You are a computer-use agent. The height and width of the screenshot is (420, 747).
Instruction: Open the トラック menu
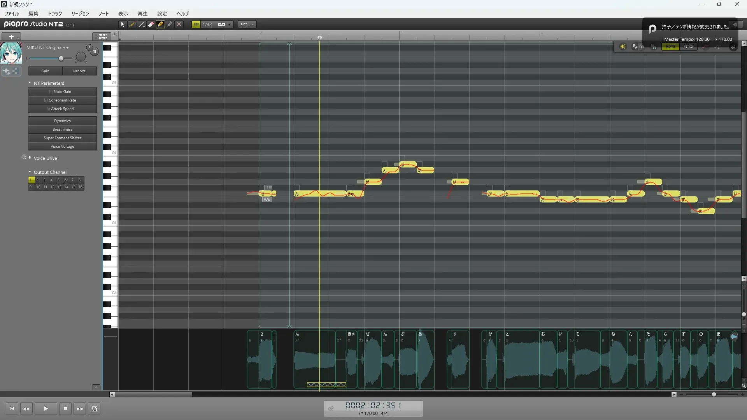[55, 14]
